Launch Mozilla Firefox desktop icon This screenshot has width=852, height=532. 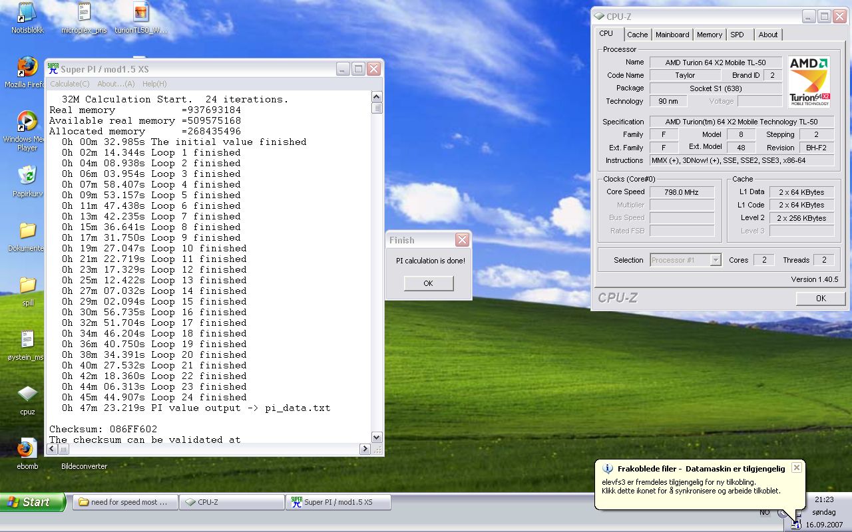pos(27,67)
